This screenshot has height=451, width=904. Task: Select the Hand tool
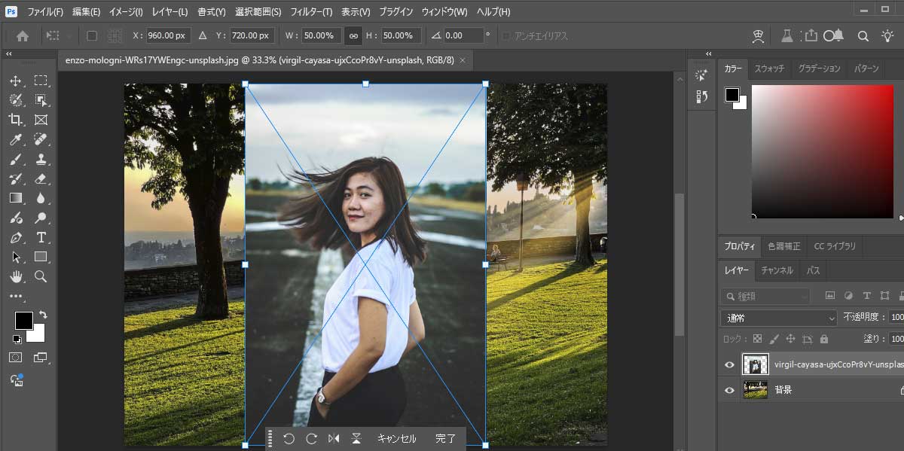tap(15, 277)
